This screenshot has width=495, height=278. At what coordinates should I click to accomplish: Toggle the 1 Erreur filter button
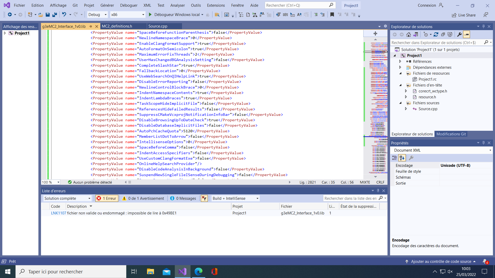(106, 198)
